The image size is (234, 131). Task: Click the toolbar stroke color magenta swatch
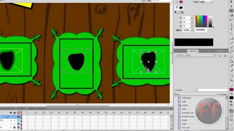click(x=231, y=90)
